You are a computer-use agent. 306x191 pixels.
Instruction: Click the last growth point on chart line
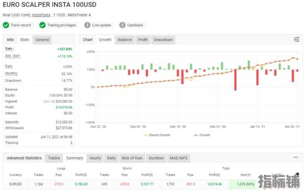click(297, 59)
